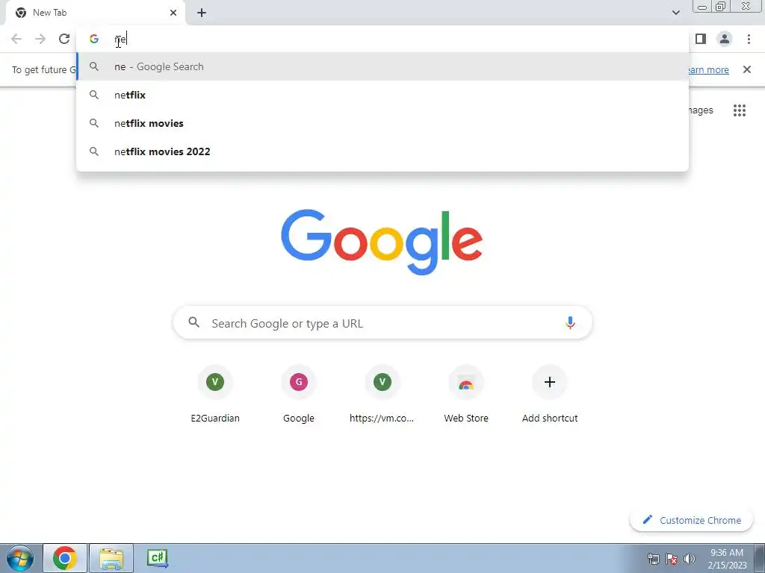Focus the 'Search Google or type a URL' box
Image resolution: width=765 pixels, height=573 pixels.
382,322
